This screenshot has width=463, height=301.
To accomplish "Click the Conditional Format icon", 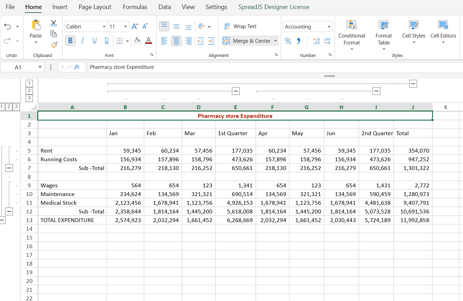I will tap(352, 25).
